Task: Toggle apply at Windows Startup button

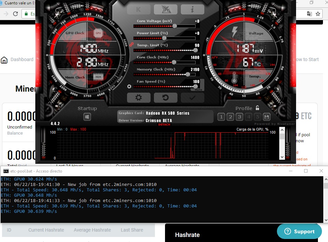Action: [87, 117]
